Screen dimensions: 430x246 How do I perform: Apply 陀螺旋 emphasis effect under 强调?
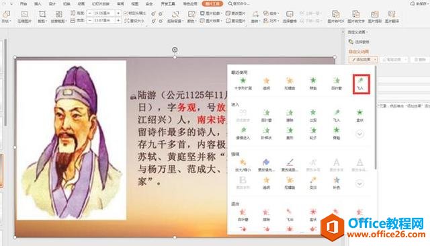click(290, 183)
